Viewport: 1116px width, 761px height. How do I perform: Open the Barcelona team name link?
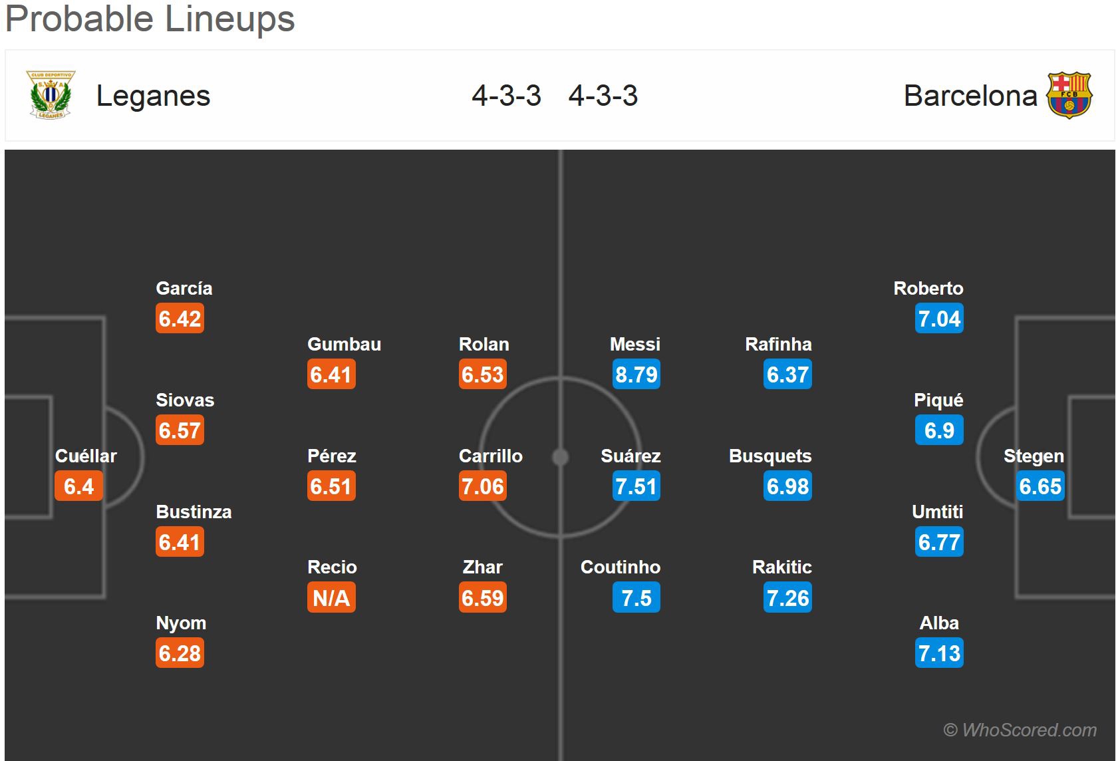point(970,96)
